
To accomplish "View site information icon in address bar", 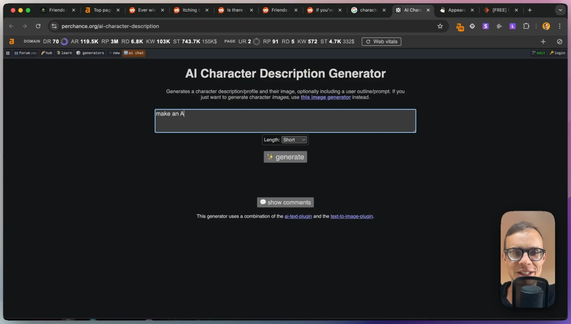I will [x=54, y=26].
